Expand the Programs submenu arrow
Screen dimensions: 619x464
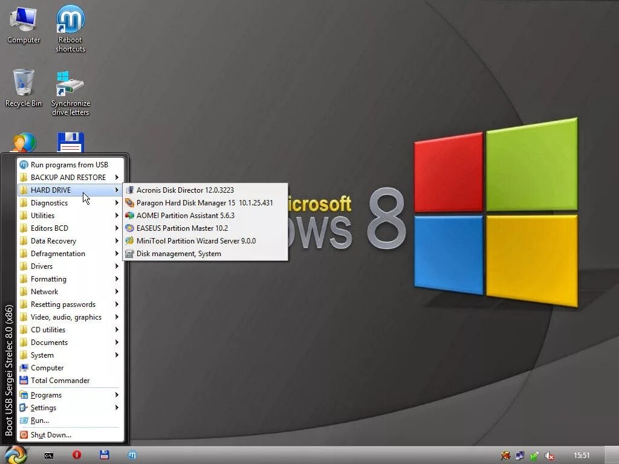click(117, 395)
